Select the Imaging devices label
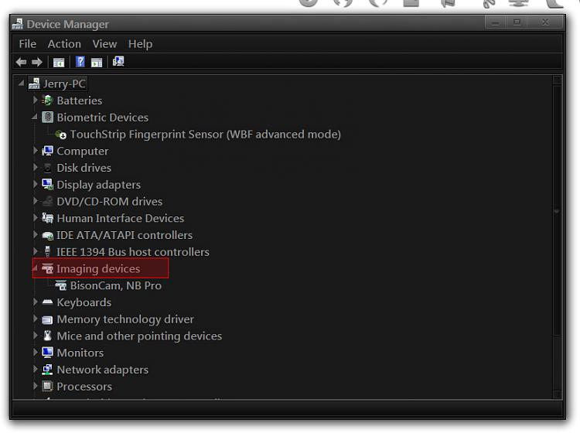 pos(98,269)
